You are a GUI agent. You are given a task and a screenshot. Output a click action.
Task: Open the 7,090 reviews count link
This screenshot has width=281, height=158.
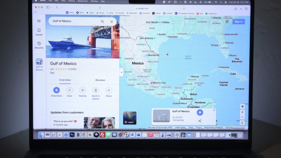pos(72,69)
